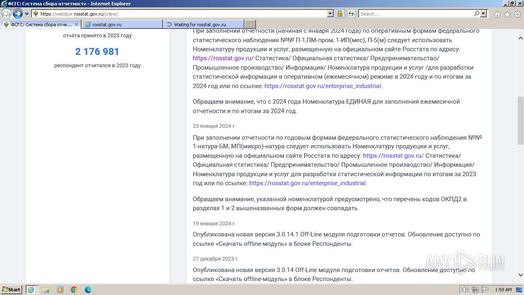Image resolution: width=524 pixels, height=295 pixels.
Task: Open the Windows Start button
Action: pos(11,290)
